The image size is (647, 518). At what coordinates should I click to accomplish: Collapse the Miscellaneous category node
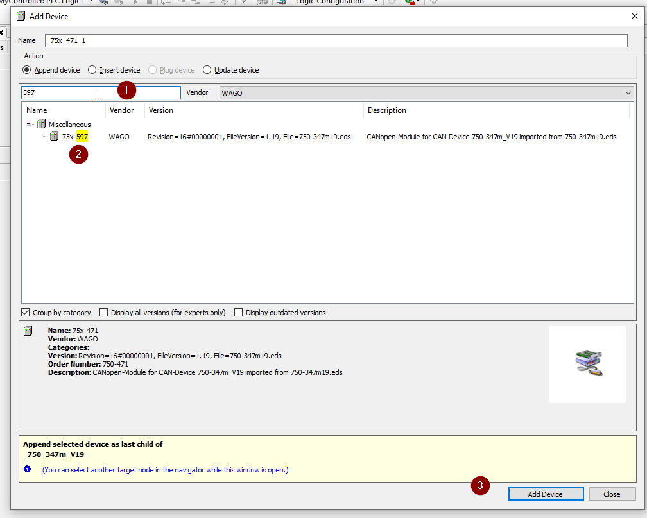(x=28, y=123)
